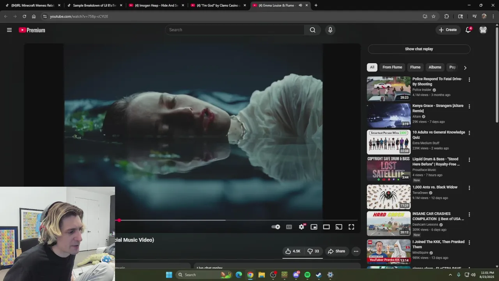Open Police Respond To Fatal Drive-By thumbnail
Image resolution: width=499 pixels, height=281 pixels.
(389, 89)
